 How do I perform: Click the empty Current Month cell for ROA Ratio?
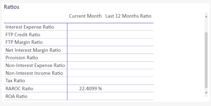(x=85, y=96)
